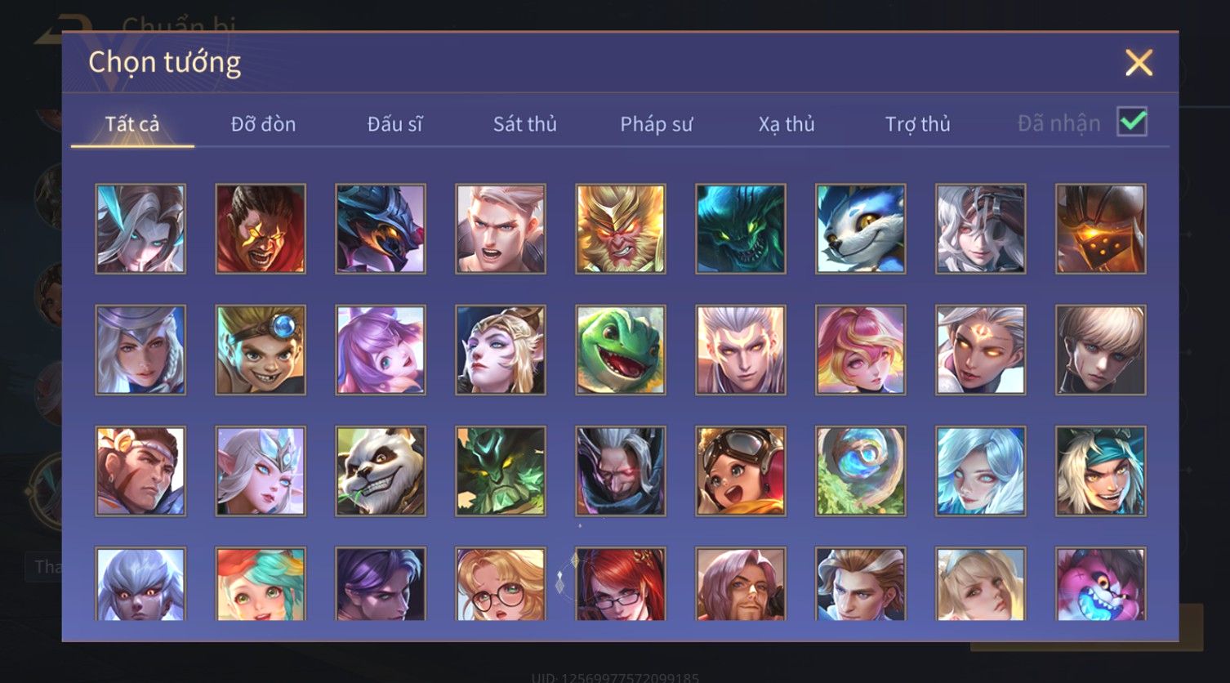Pick the red-haired hero with glasses
The width and height of the screenshot is (1230, 683).
click(x=621, y=584)
